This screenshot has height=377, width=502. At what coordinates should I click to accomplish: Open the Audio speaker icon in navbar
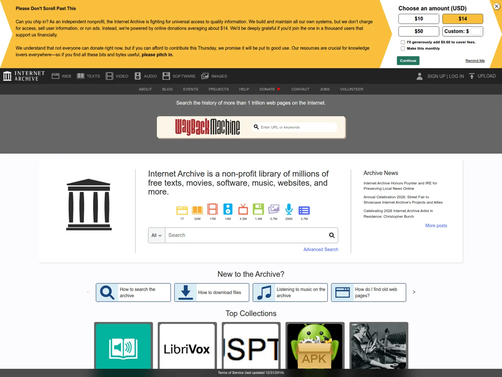click(137, 76)
